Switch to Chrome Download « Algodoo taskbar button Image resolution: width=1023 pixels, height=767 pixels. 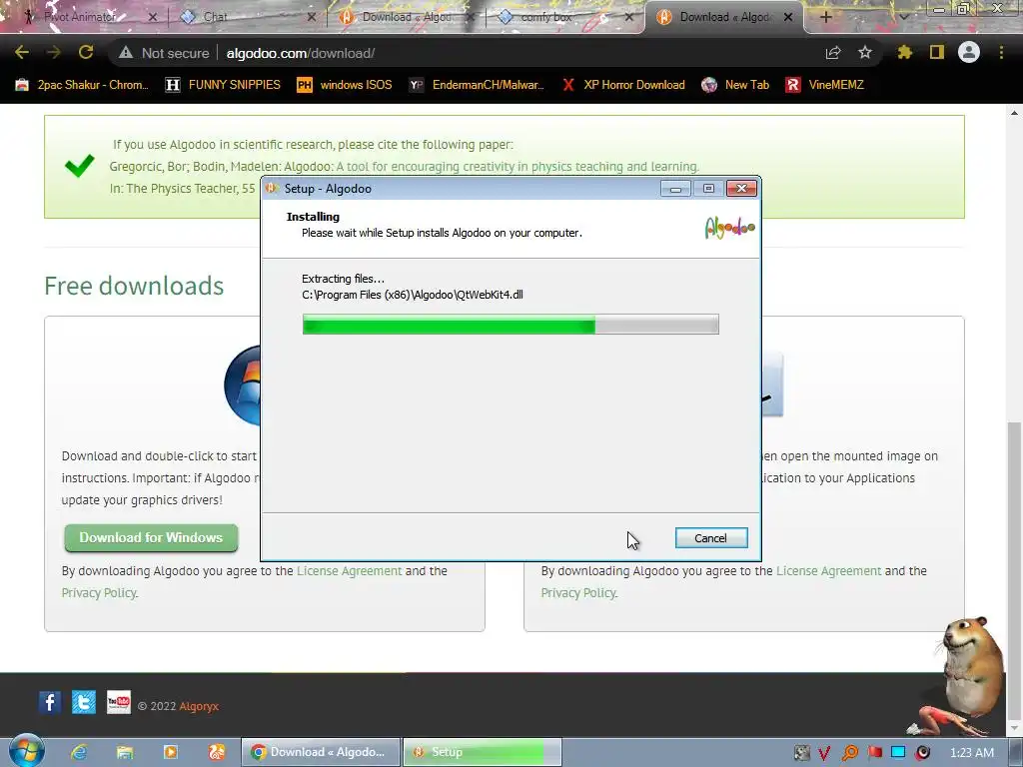321,752
